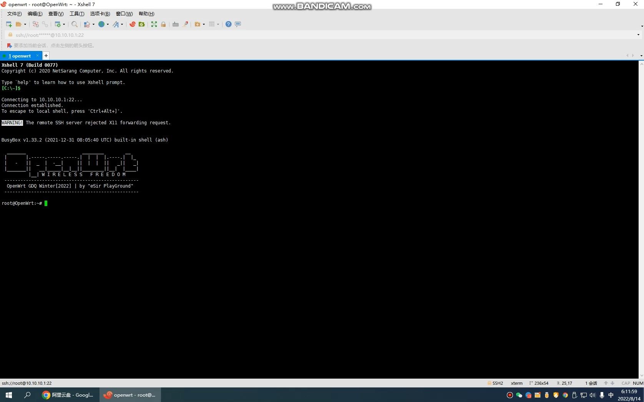Click the Disconnect icon in toolbar
The width and height of the screenshot is (644, 402).
pos(36,24)
